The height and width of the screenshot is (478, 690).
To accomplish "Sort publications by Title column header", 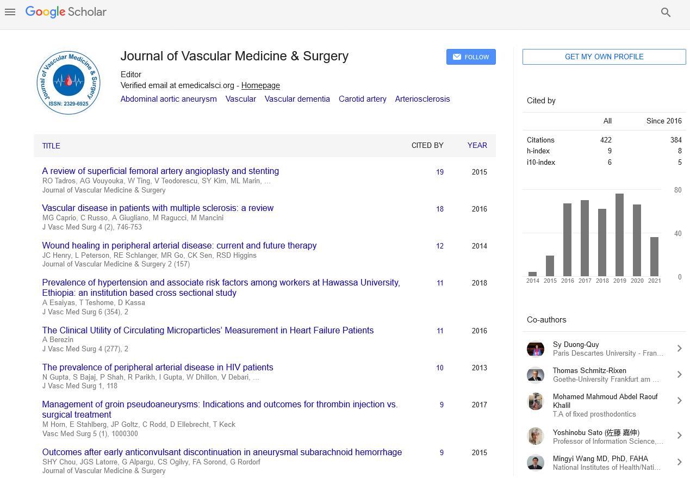I will (x=51, y=146).
